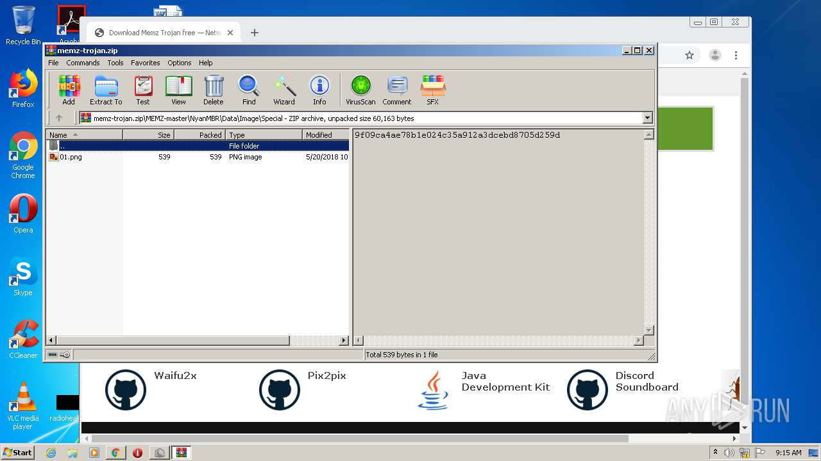Open the View file icon
This screenshot has height=461, width=821.
tap(178, 90)
